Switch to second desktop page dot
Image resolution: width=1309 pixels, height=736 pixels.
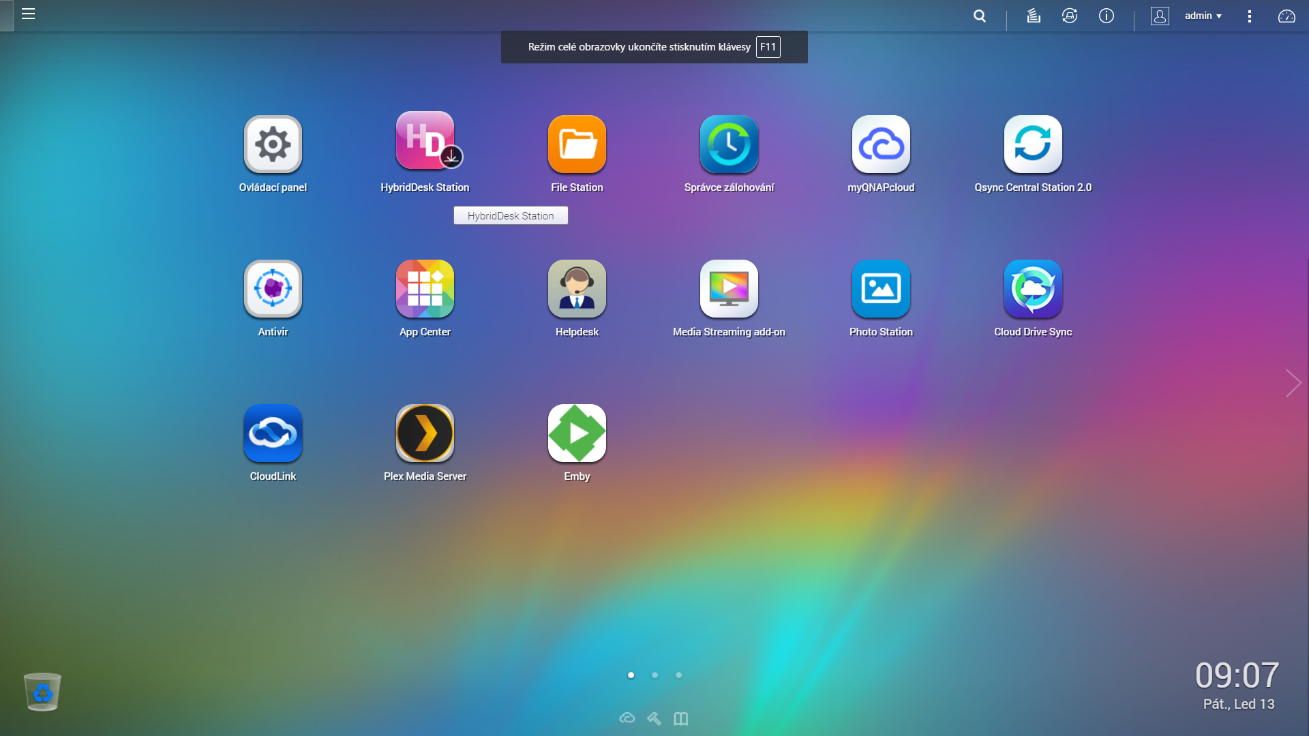click(x=654, y=675)
